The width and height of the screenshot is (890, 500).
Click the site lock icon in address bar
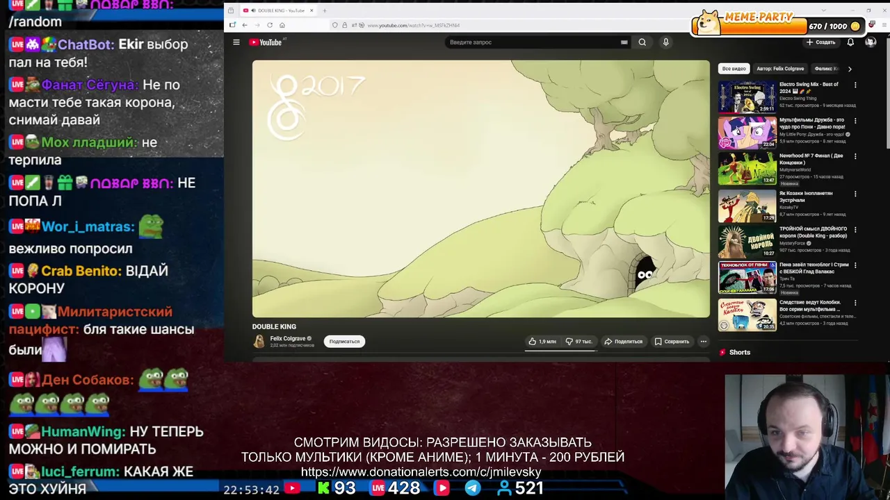344,25
